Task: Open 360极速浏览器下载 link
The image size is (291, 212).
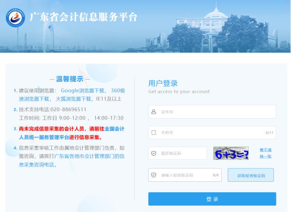Action: [72, 95]
